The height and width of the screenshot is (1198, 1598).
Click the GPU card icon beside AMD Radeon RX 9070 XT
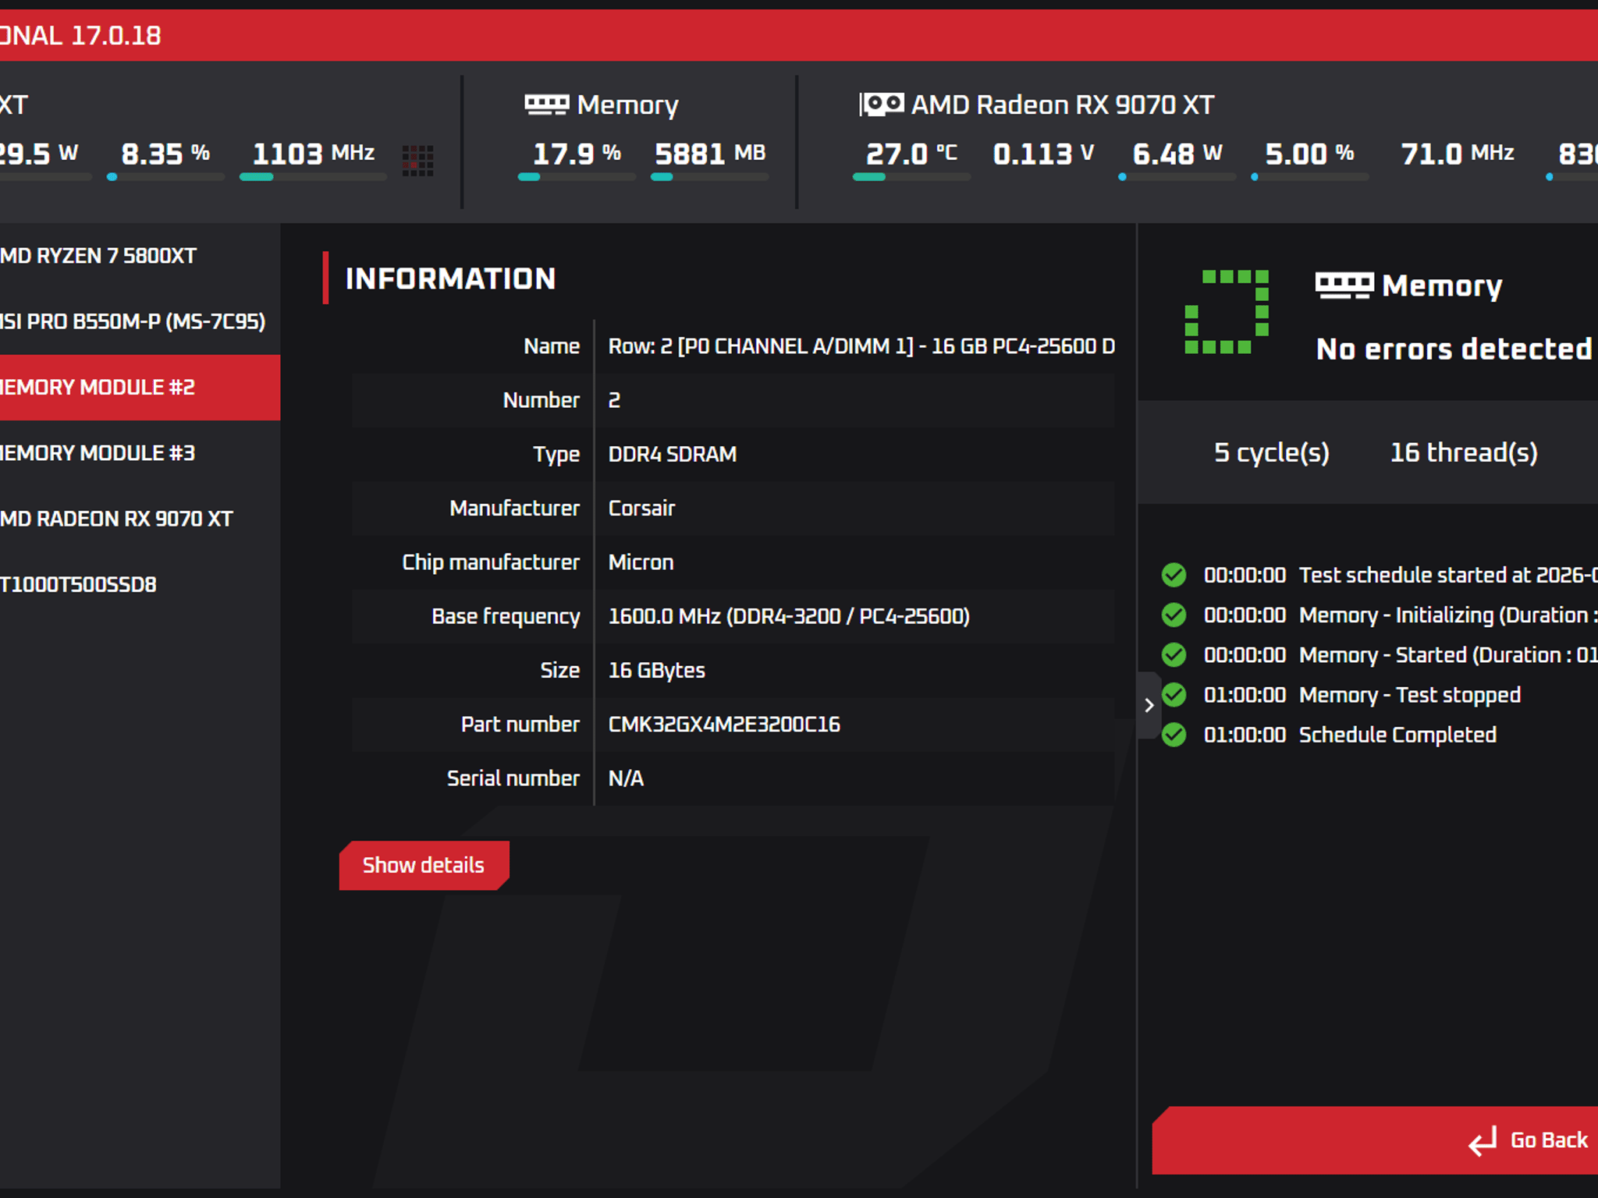click(882, 105)
